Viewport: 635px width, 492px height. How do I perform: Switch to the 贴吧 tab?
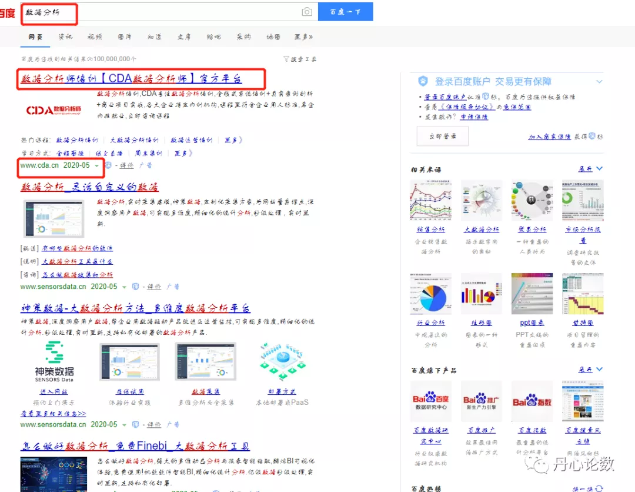pyautogui.click(x=214, y=37)
